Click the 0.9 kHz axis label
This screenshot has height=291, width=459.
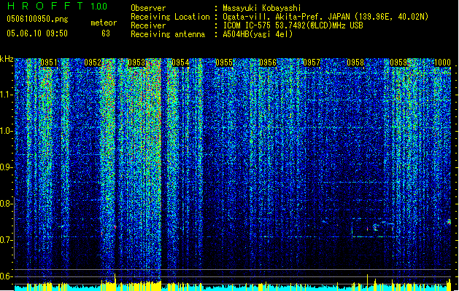coord(6,167)
